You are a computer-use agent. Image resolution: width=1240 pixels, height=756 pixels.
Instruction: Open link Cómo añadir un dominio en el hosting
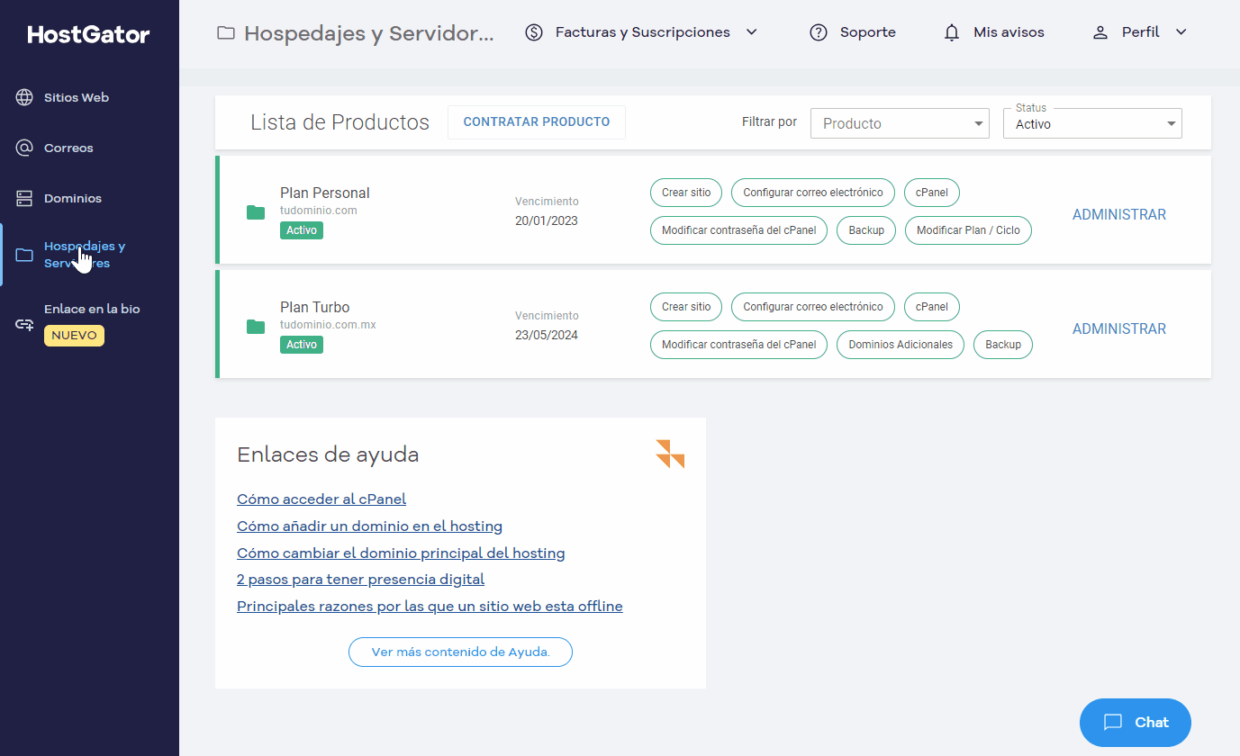pos(369,526)
